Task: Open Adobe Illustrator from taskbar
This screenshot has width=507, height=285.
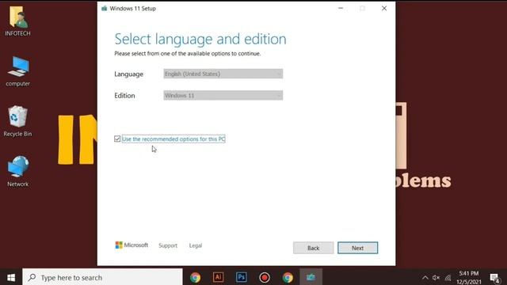Action: [219, 277]
